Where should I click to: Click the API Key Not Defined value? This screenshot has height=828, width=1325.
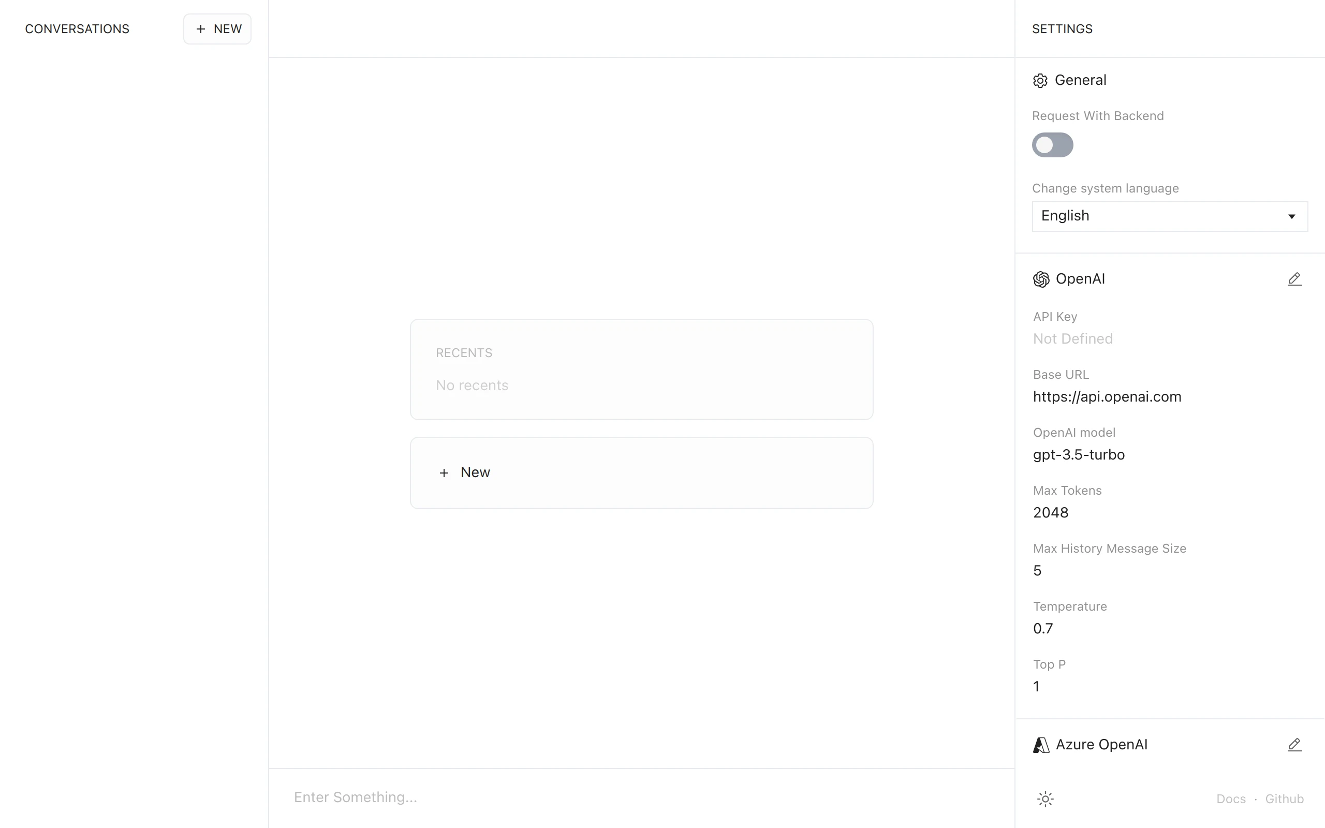1072,338
